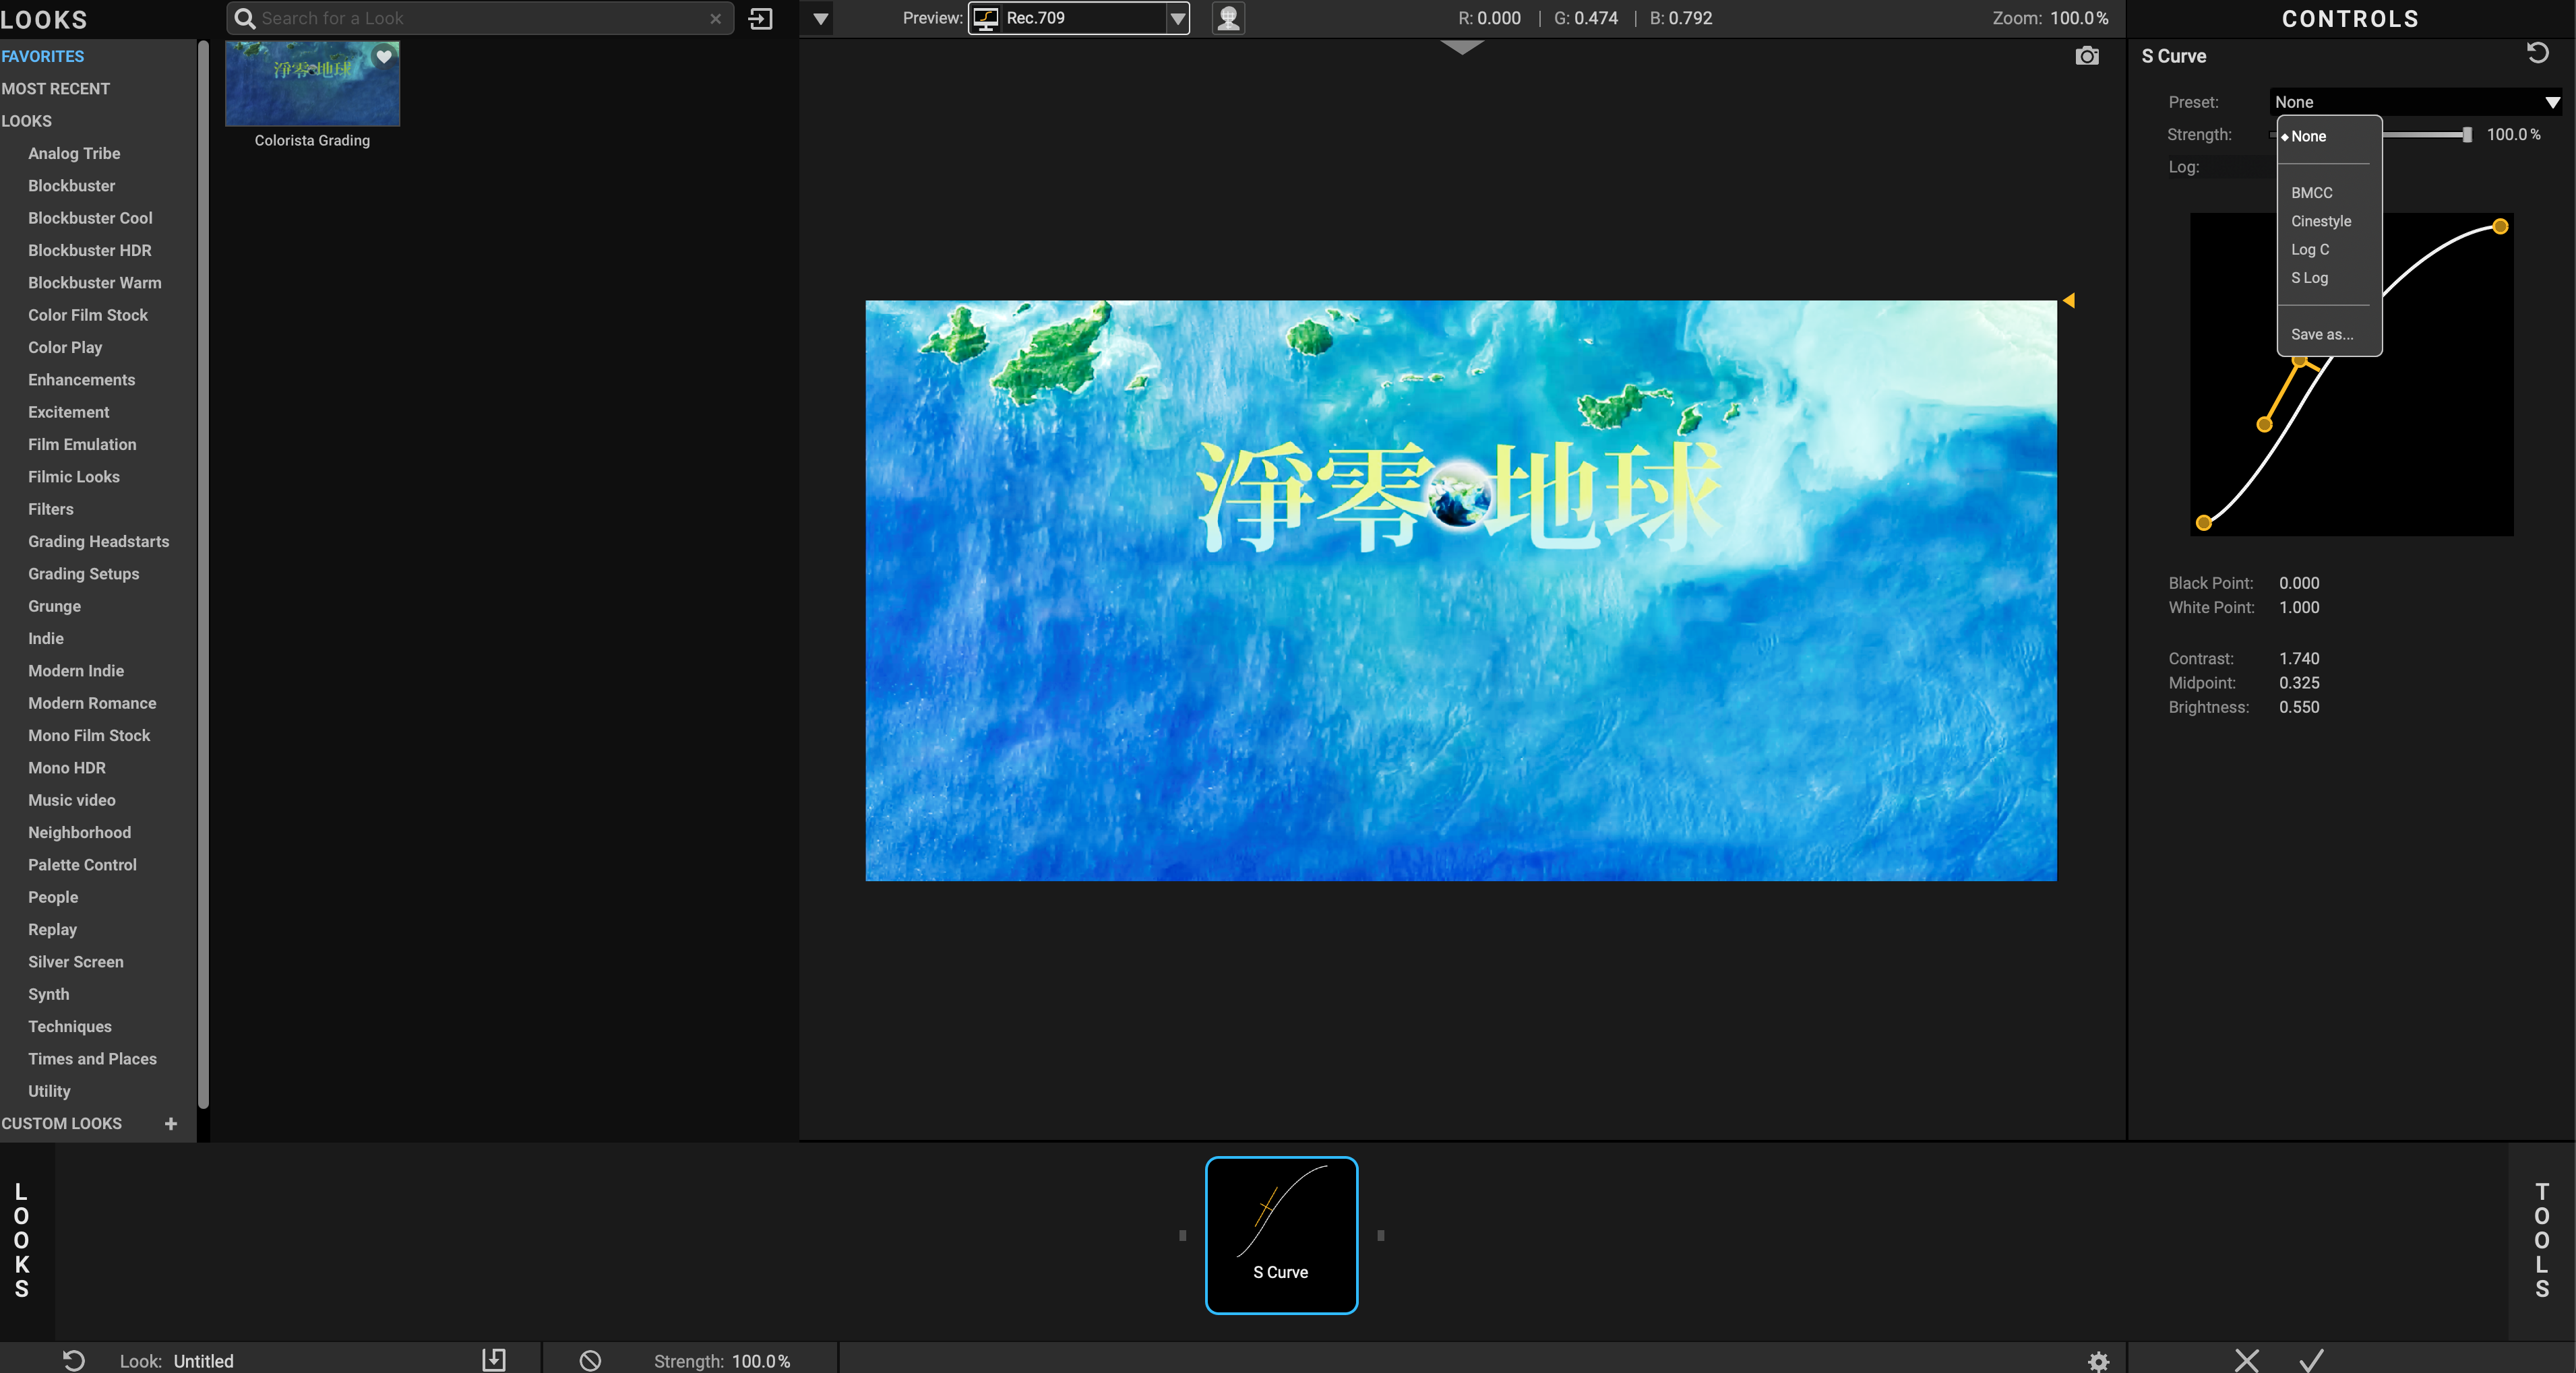2576x1373 pixels.
Task: Click the save look icon in bottom bar
Action: (494, 1359)
